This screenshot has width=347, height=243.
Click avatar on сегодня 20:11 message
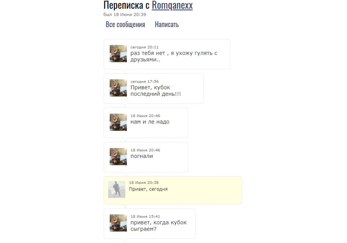coord(118,53)
